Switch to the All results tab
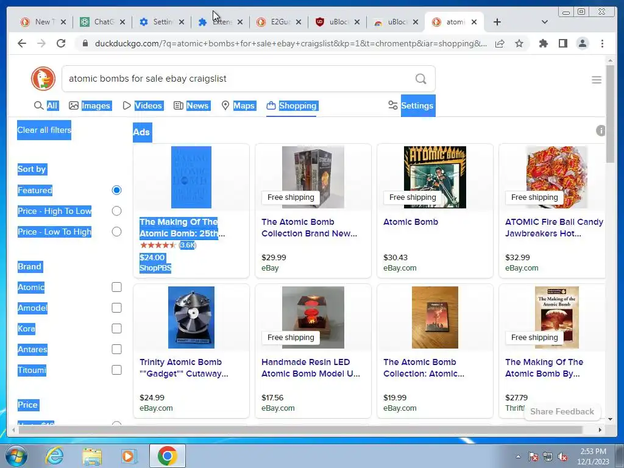 click(x=46, y=105)
